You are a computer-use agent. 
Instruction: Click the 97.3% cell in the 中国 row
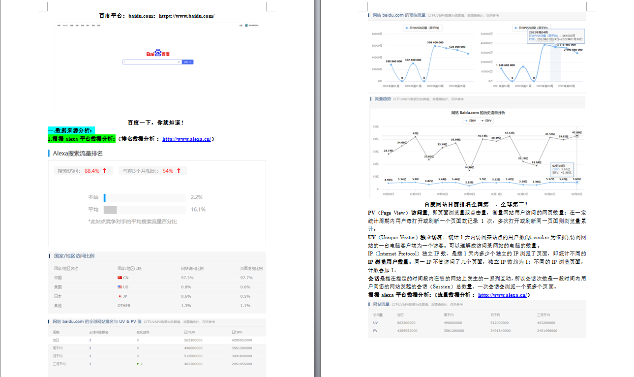coord(187,278)
